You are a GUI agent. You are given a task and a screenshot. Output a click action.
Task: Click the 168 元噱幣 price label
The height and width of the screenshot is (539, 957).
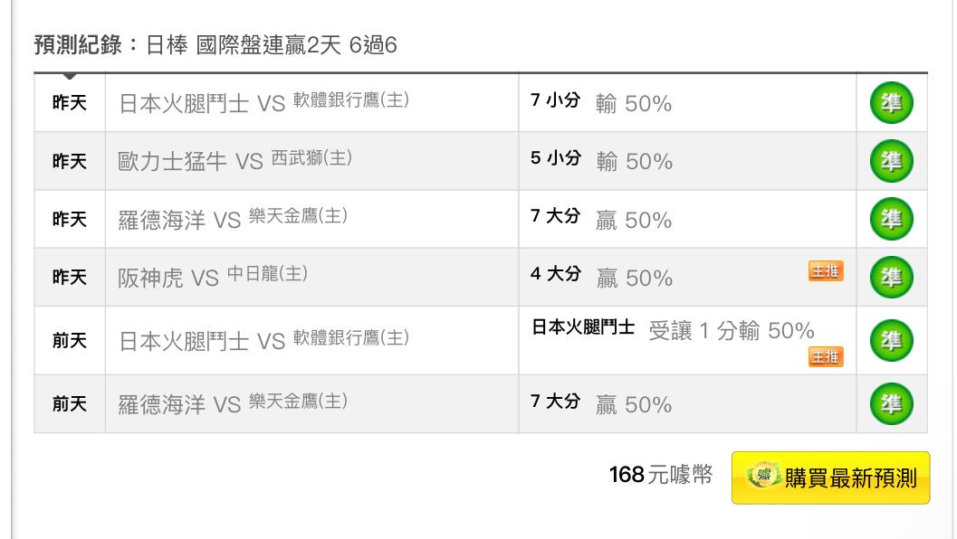[x=661, y=475]
